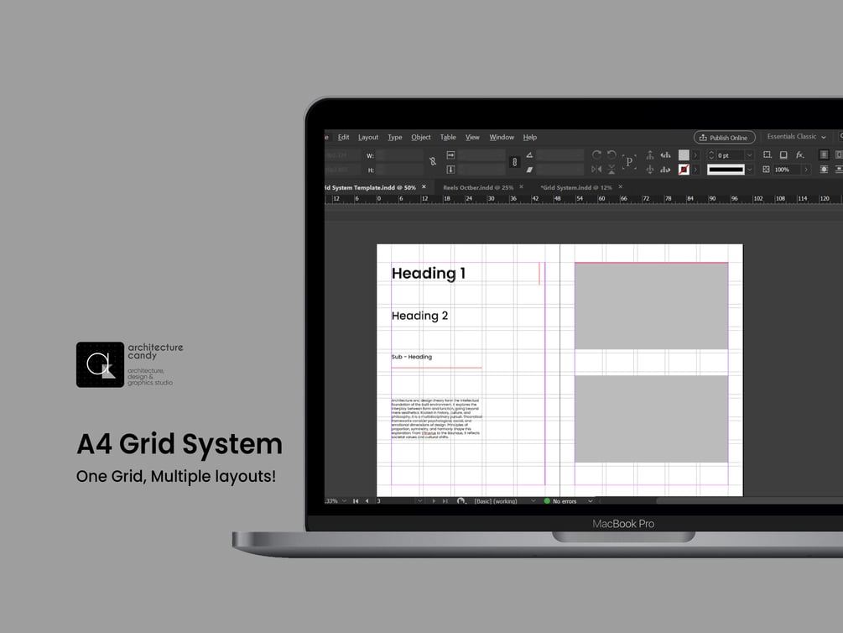843x633 pixels.
Task: Switch to Grid System Template.indd tab
Action: [370, 188]
